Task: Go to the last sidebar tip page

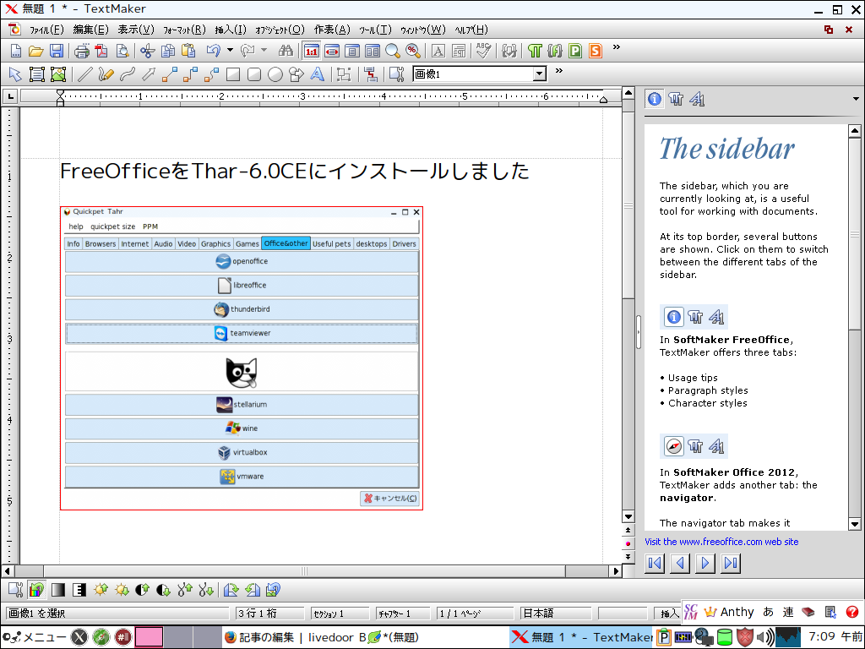Action: tap(731, 564)
